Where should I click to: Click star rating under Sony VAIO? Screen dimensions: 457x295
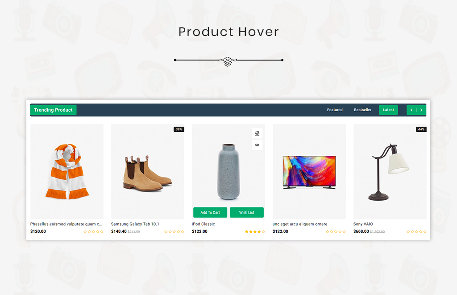click(x=416, y=232)
